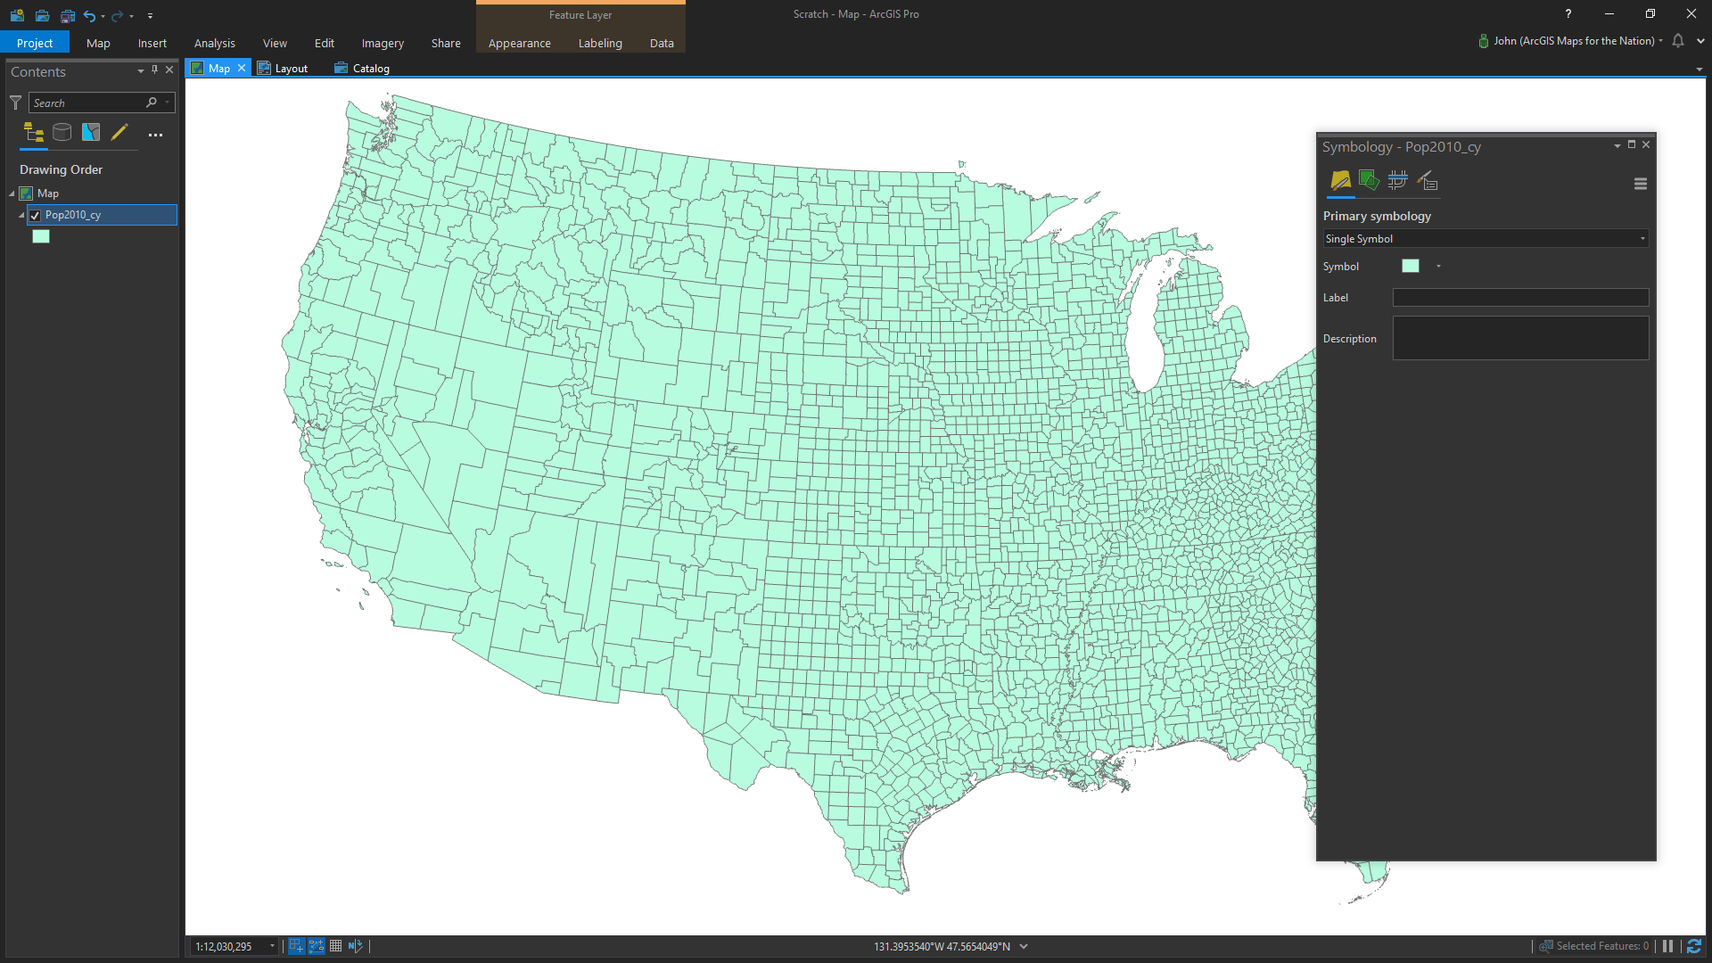Click the Symbol color swatch in Symbology
Image resolution: width=1712 pixels, height=963 pixels.
click(1411, 267)
